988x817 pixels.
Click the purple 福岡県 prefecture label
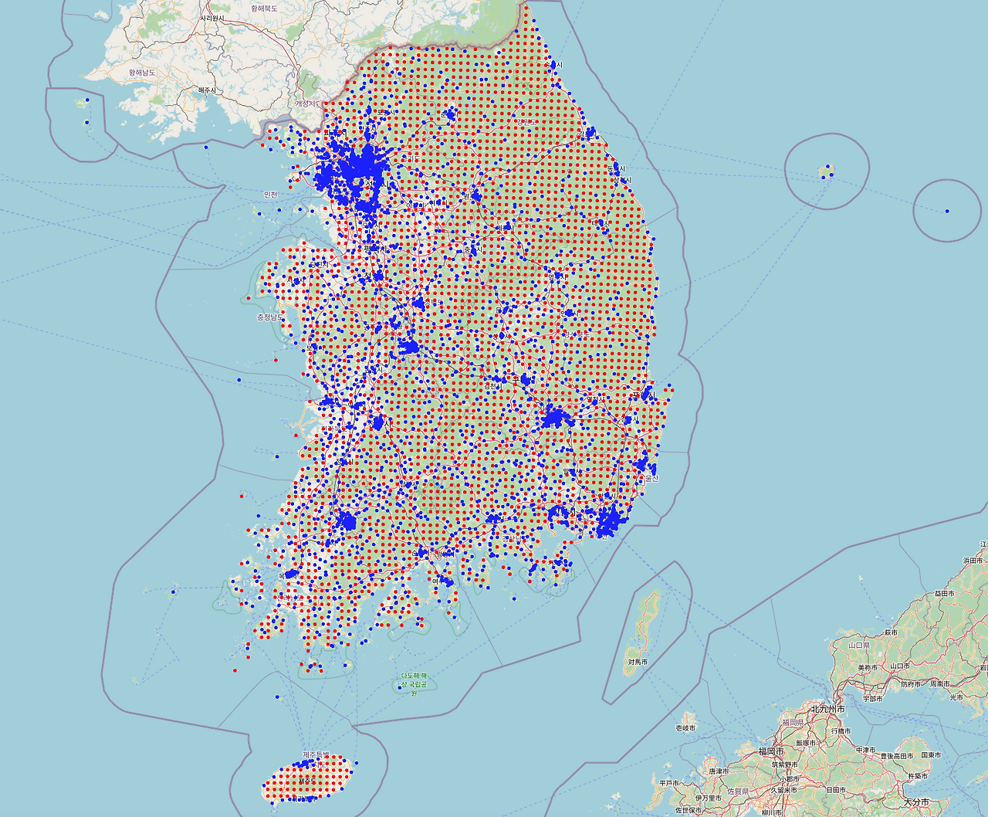[x=793, y=722]
